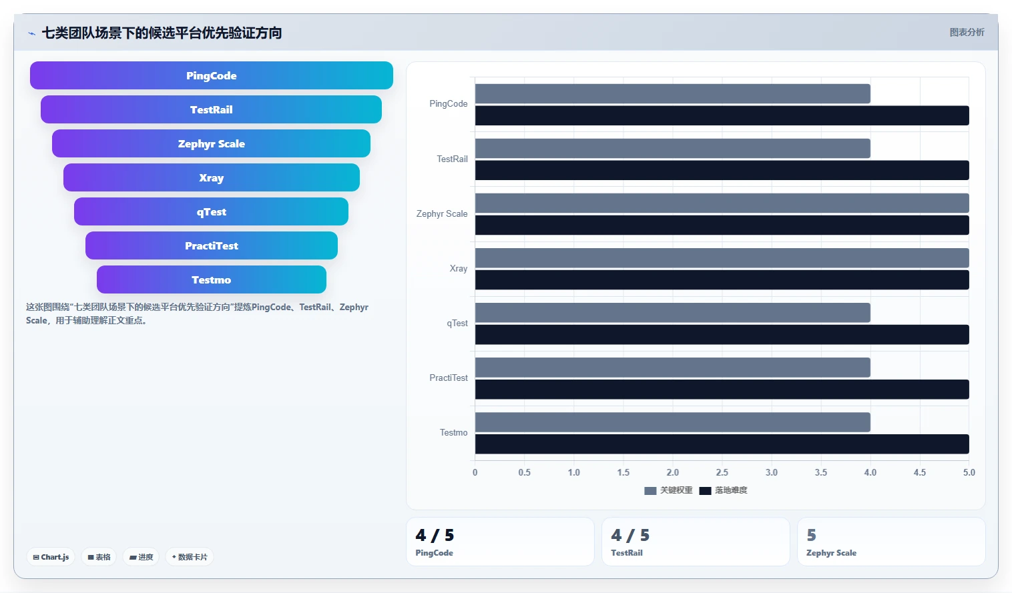Screen dimensions: 1012x593
Task: Select the Testmo funnel segment
Action: tap(212, 279)
